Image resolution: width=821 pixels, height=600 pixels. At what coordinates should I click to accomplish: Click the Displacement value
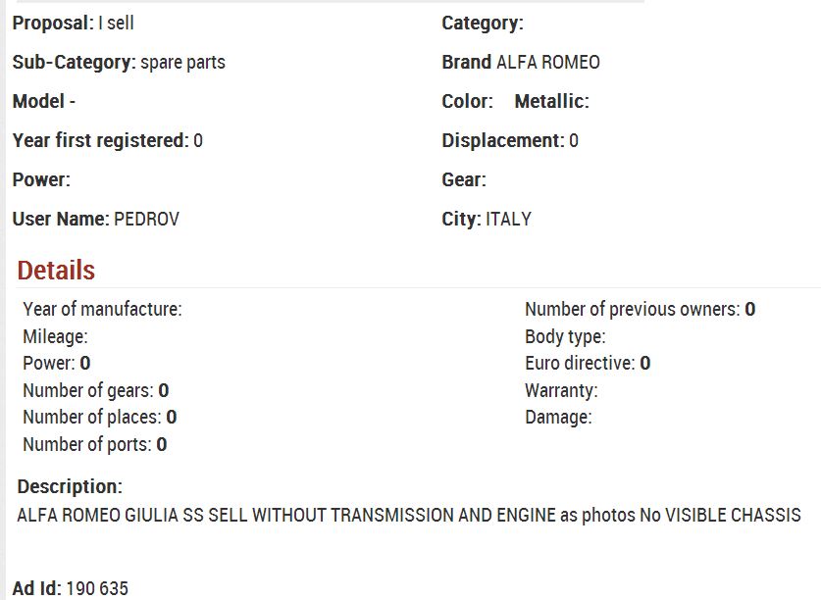574,140
